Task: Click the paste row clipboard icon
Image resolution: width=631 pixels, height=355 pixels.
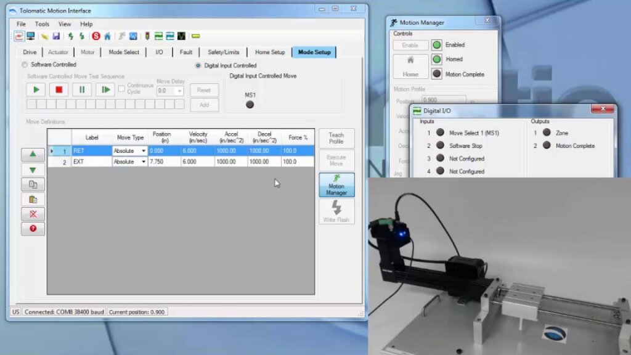Action: [x=33, y=199]
